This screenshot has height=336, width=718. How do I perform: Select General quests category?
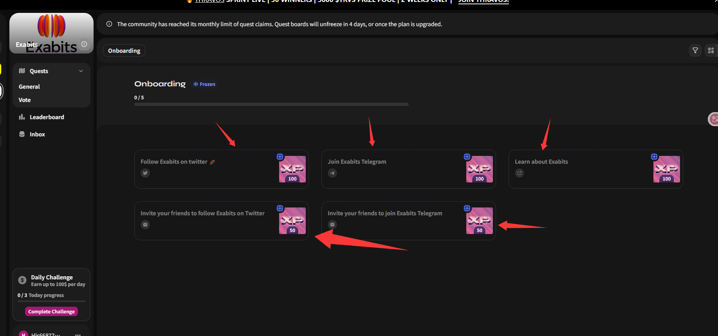[29, 87]
